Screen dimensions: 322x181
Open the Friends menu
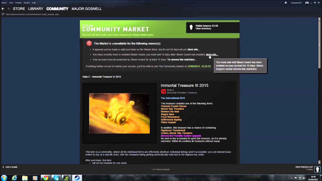(x=18, y=3)
